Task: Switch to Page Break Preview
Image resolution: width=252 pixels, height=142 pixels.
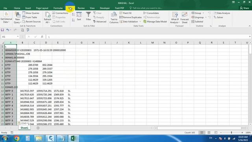Action: click(216, 133)
